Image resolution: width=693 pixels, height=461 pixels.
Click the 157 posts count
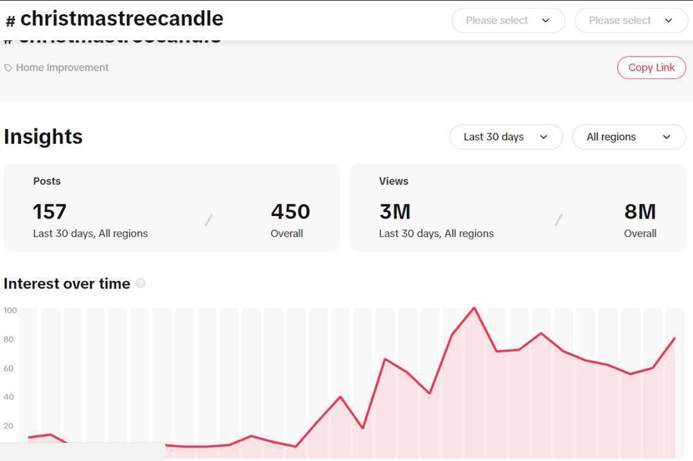(x=49, y=212)
